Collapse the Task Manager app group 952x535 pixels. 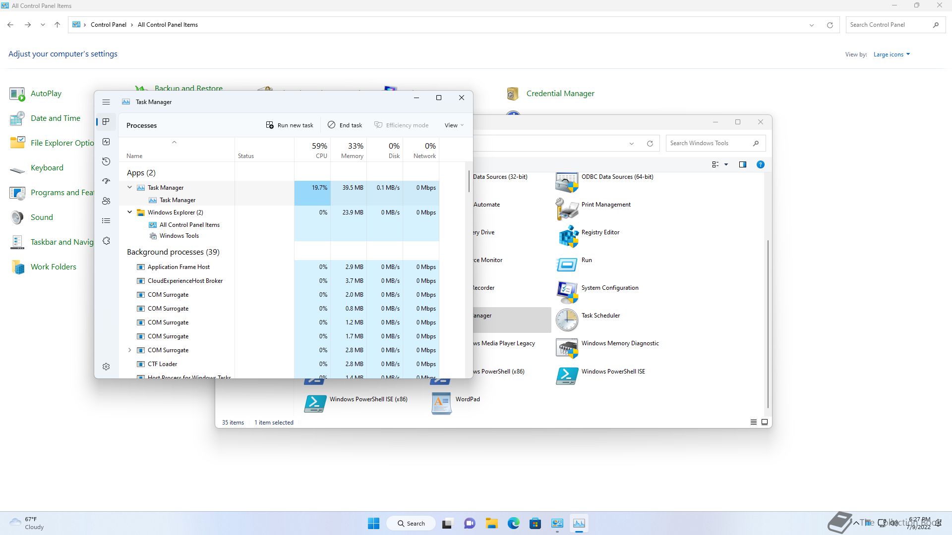(130, 187)
